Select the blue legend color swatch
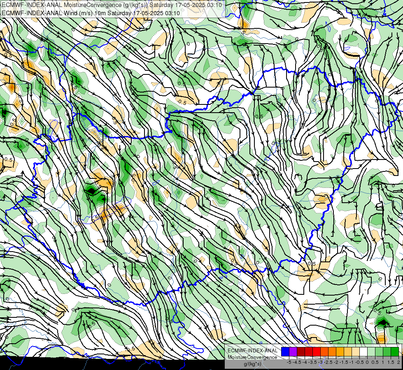The image size is (403, 370). 285,351
